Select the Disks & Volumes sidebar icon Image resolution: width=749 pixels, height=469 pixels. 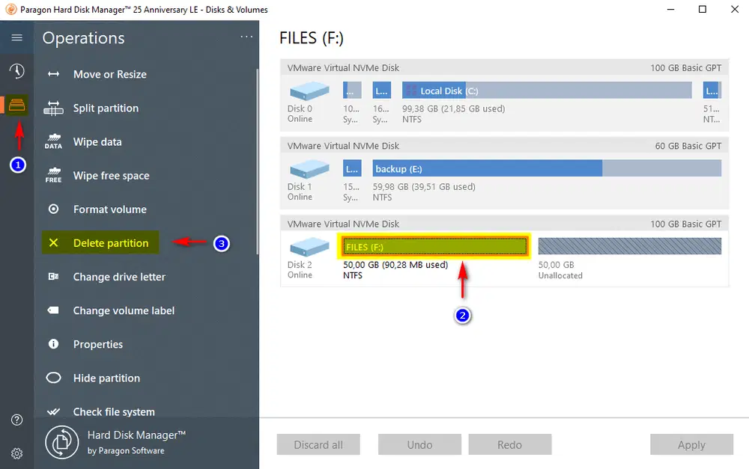(x=16, y=105)
